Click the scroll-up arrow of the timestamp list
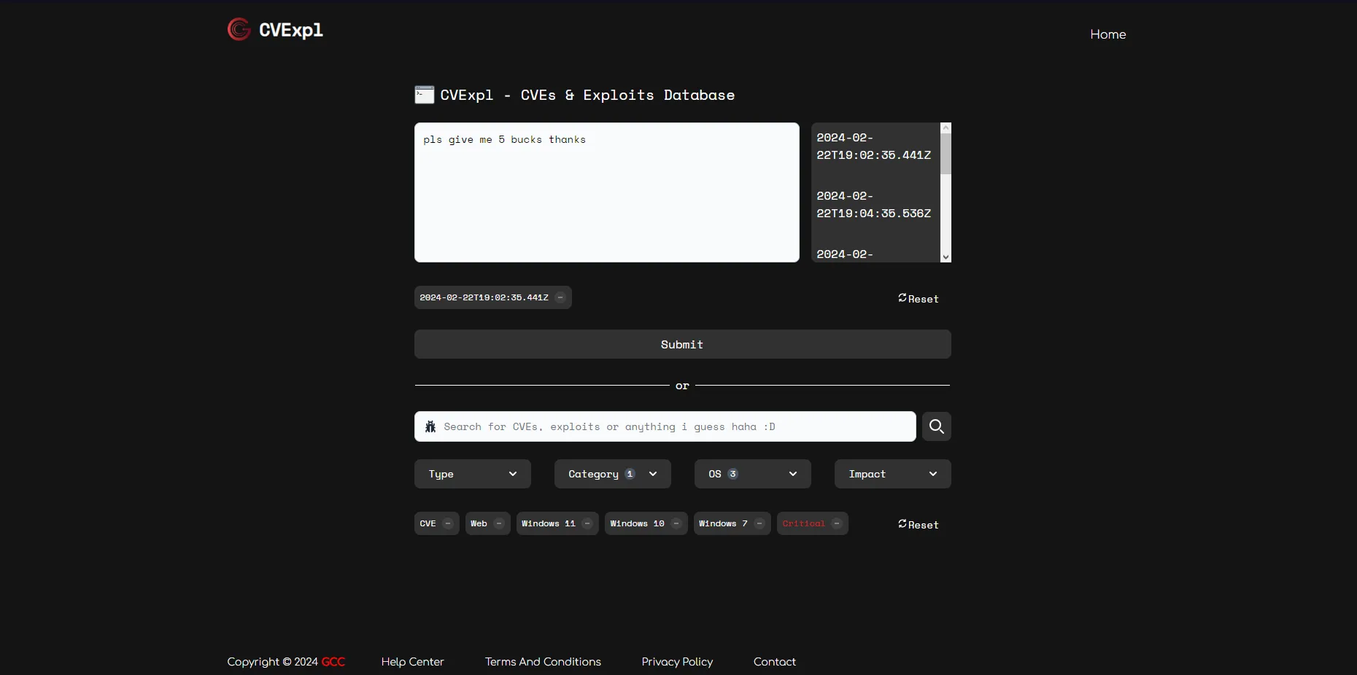 946,128
